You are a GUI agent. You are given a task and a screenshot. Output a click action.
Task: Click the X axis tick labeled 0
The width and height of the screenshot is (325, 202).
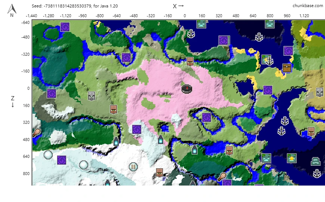[185, 16]
